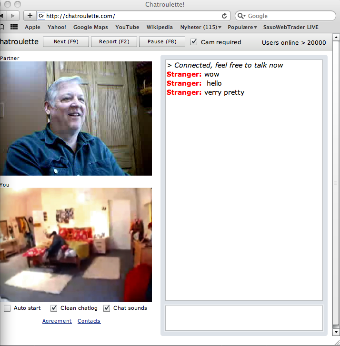Click the scrollbar down arrow
The image size is (340, 346).
coord(336,332)
